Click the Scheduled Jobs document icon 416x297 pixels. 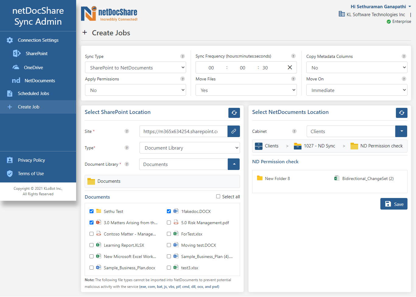(10, 94)
